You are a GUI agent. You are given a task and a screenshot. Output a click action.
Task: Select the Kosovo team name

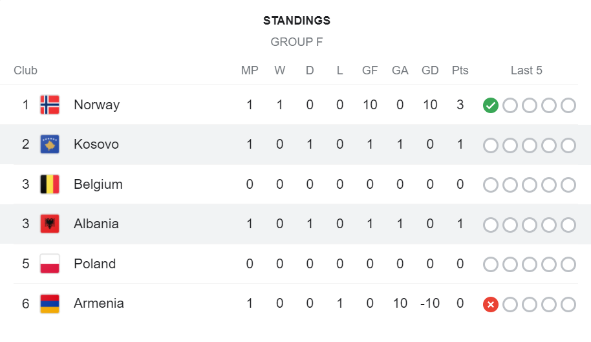click(x=96, y=144)
